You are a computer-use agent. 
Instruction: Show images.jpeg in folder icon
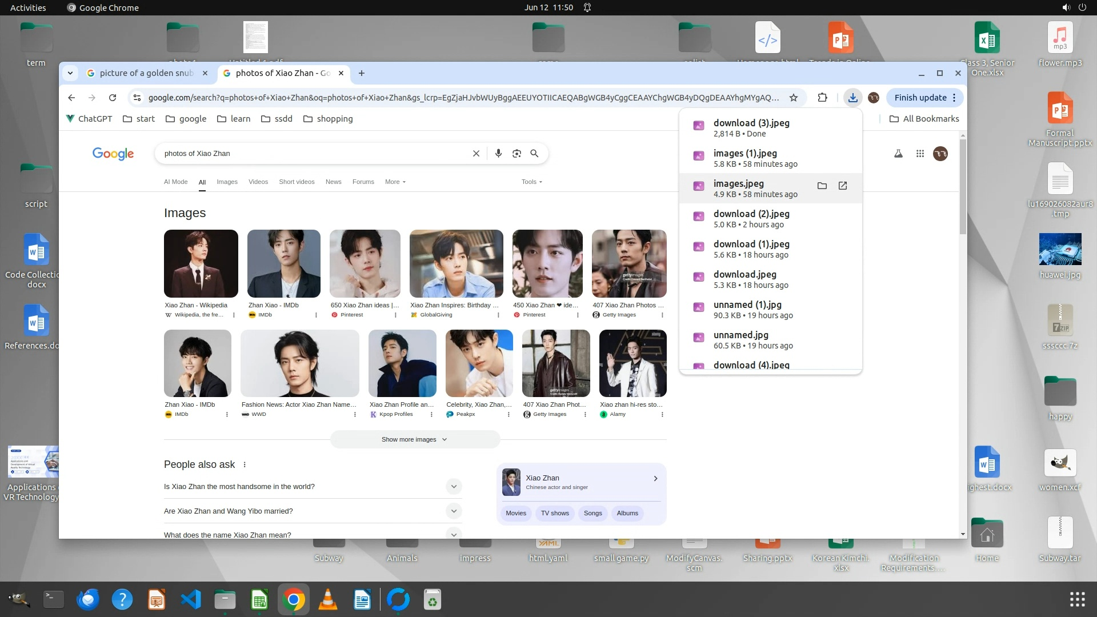(822, 186)
